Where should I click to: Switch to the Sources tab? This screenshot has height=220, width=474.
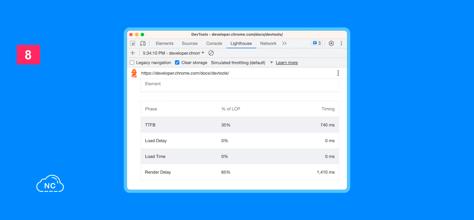(190, 43)
